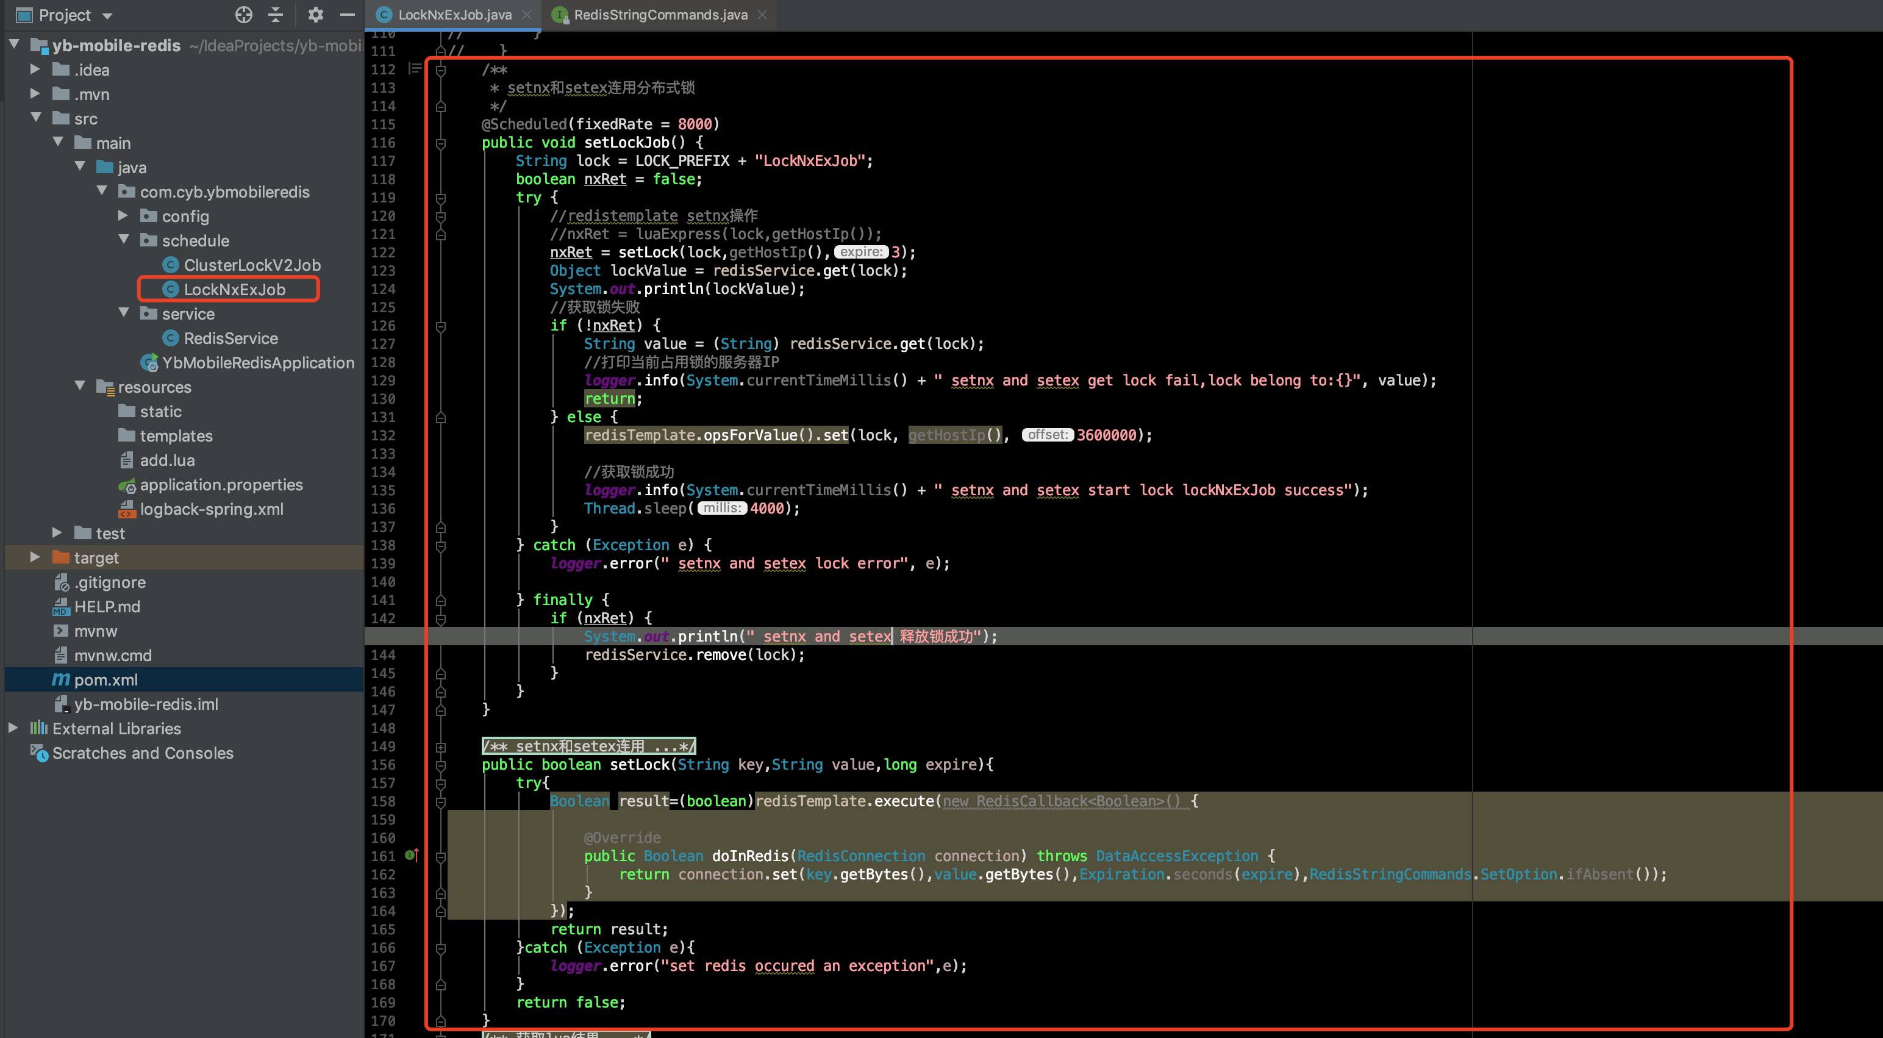Click the @Scheduled annotation on line 115

click(x=524, y=124)
